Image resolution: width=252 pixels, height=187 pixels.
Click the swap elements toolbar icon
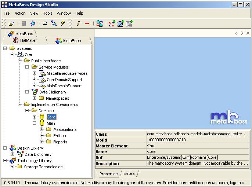[100, 23]
